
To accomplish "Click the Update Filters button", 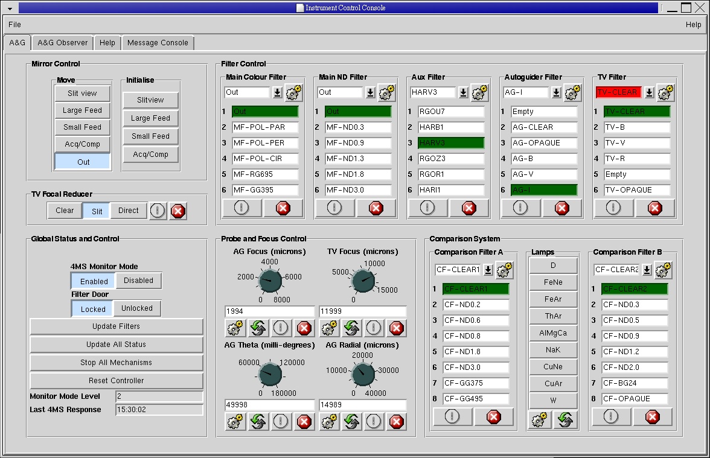I will coord(117,326).
